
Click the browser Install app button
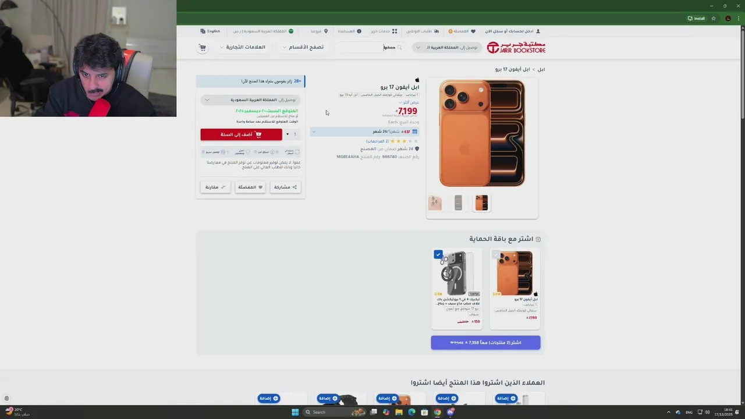point(696,18)
